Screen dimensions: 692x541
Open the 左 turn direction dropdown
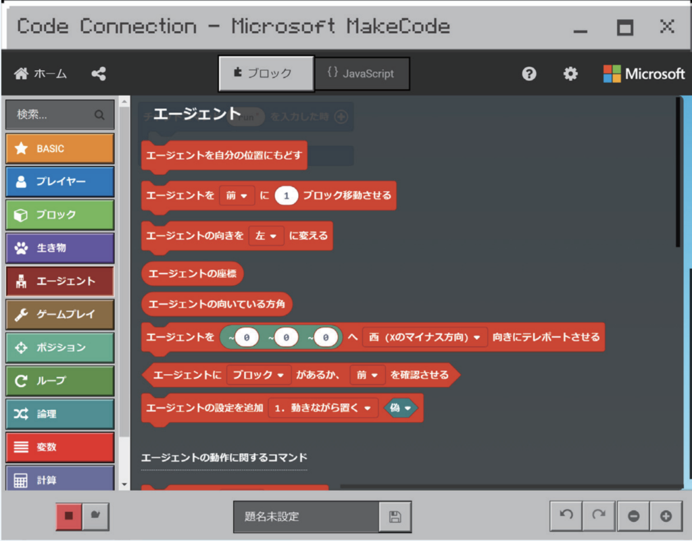[266, 236]
